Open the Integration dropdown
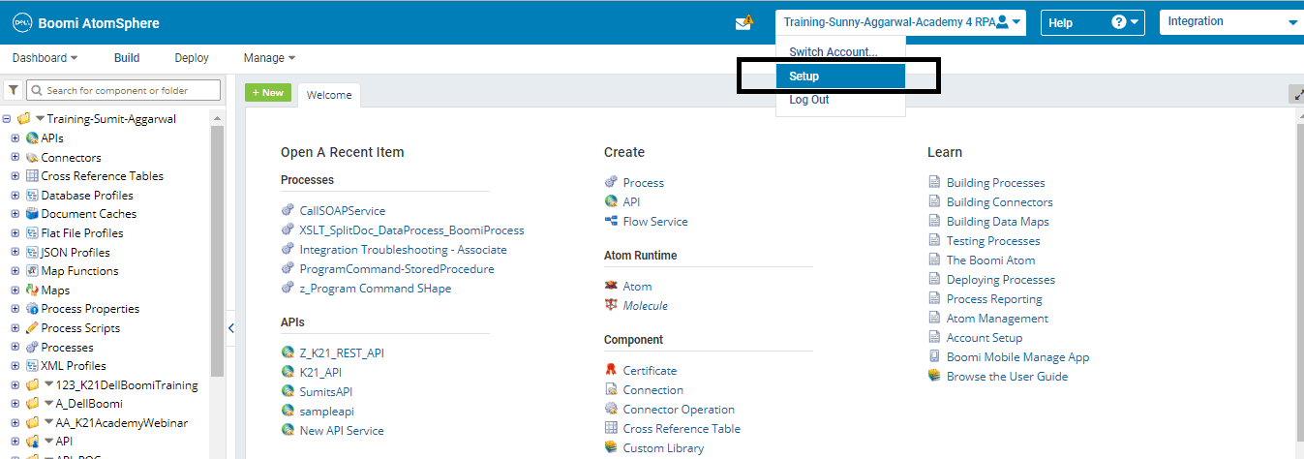The image size is (1304, 459). [1230, 22]
